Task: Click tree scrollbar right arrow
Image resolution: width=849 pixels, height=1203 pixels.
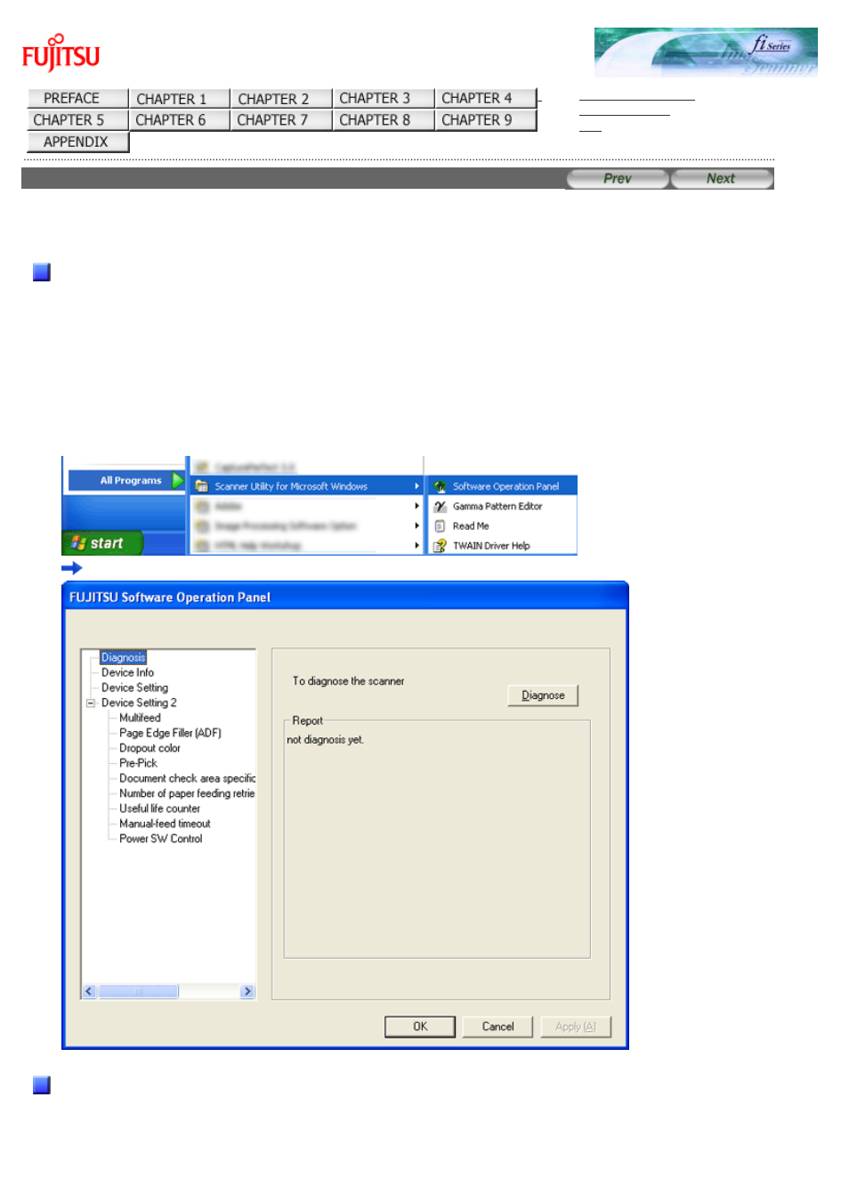Action: click(247, 991)
